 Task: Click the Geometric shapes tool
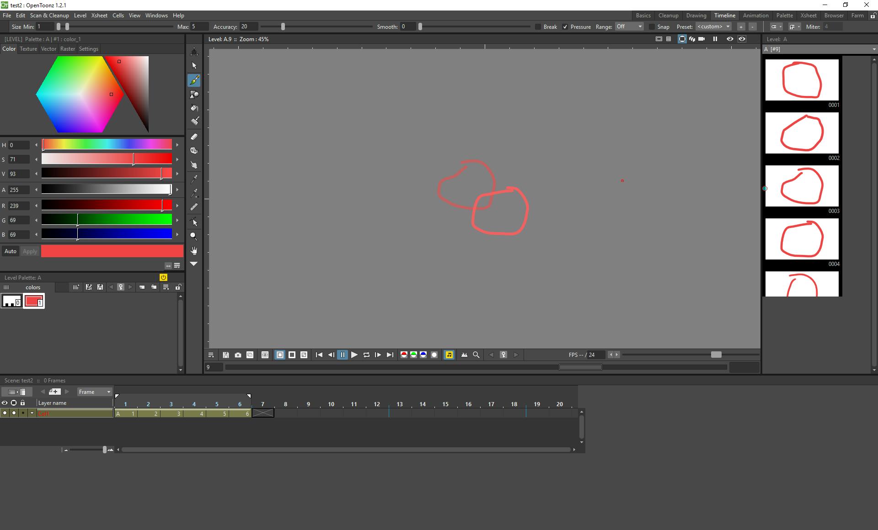(194, 95)
